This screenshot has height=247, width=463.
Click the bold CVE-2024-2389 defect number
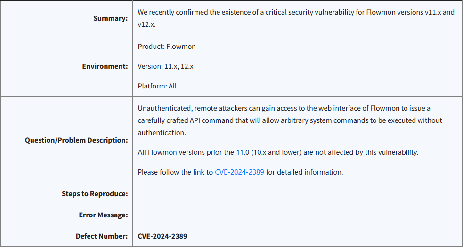tap(162, 236)
